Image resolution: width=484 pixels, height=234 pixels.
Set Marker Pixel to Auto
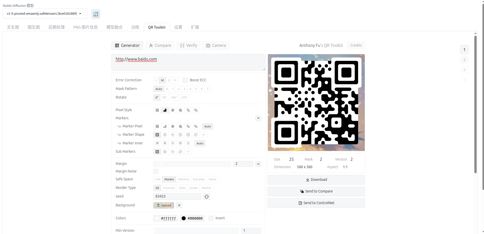[x=208, y=126]
